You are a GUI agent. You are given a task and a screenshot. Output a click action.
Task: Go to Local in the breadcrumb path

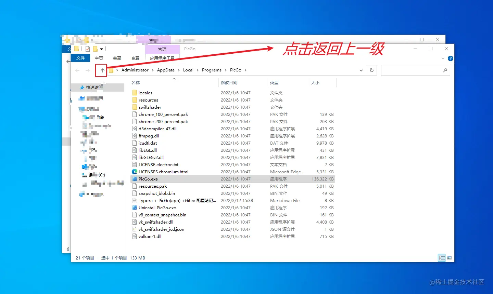(188, 70)
